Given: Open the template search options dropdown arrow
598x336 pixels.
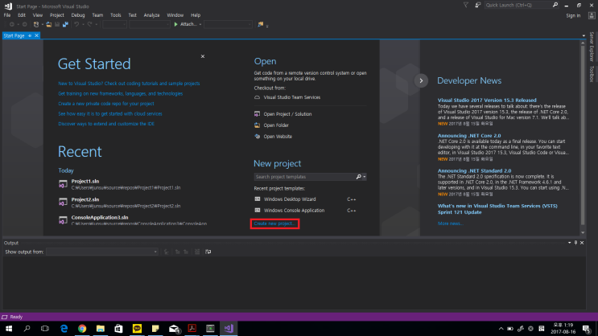Looking at the screenshot, I should pos(365,177).
